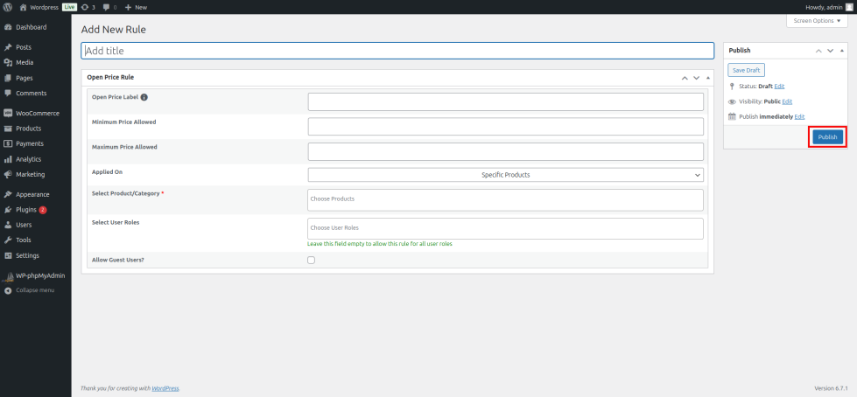Go to the Products menu
857x397 pixels.
[x=28, y=129]
